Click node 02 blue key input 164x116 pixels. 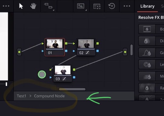pos(74,51)
